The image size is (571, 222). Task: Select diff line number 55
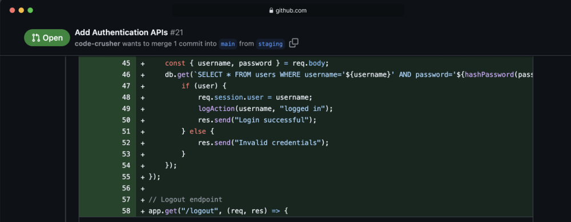click(126, 177)
